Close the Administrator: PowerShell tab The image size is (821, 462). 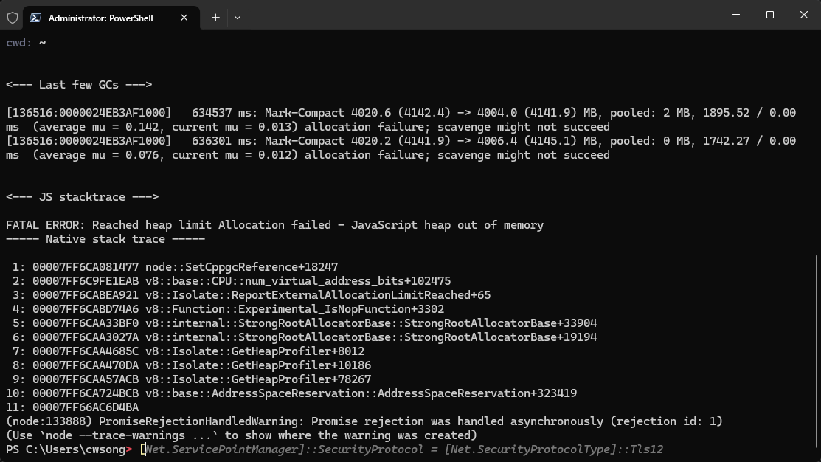tap(185, 18)
